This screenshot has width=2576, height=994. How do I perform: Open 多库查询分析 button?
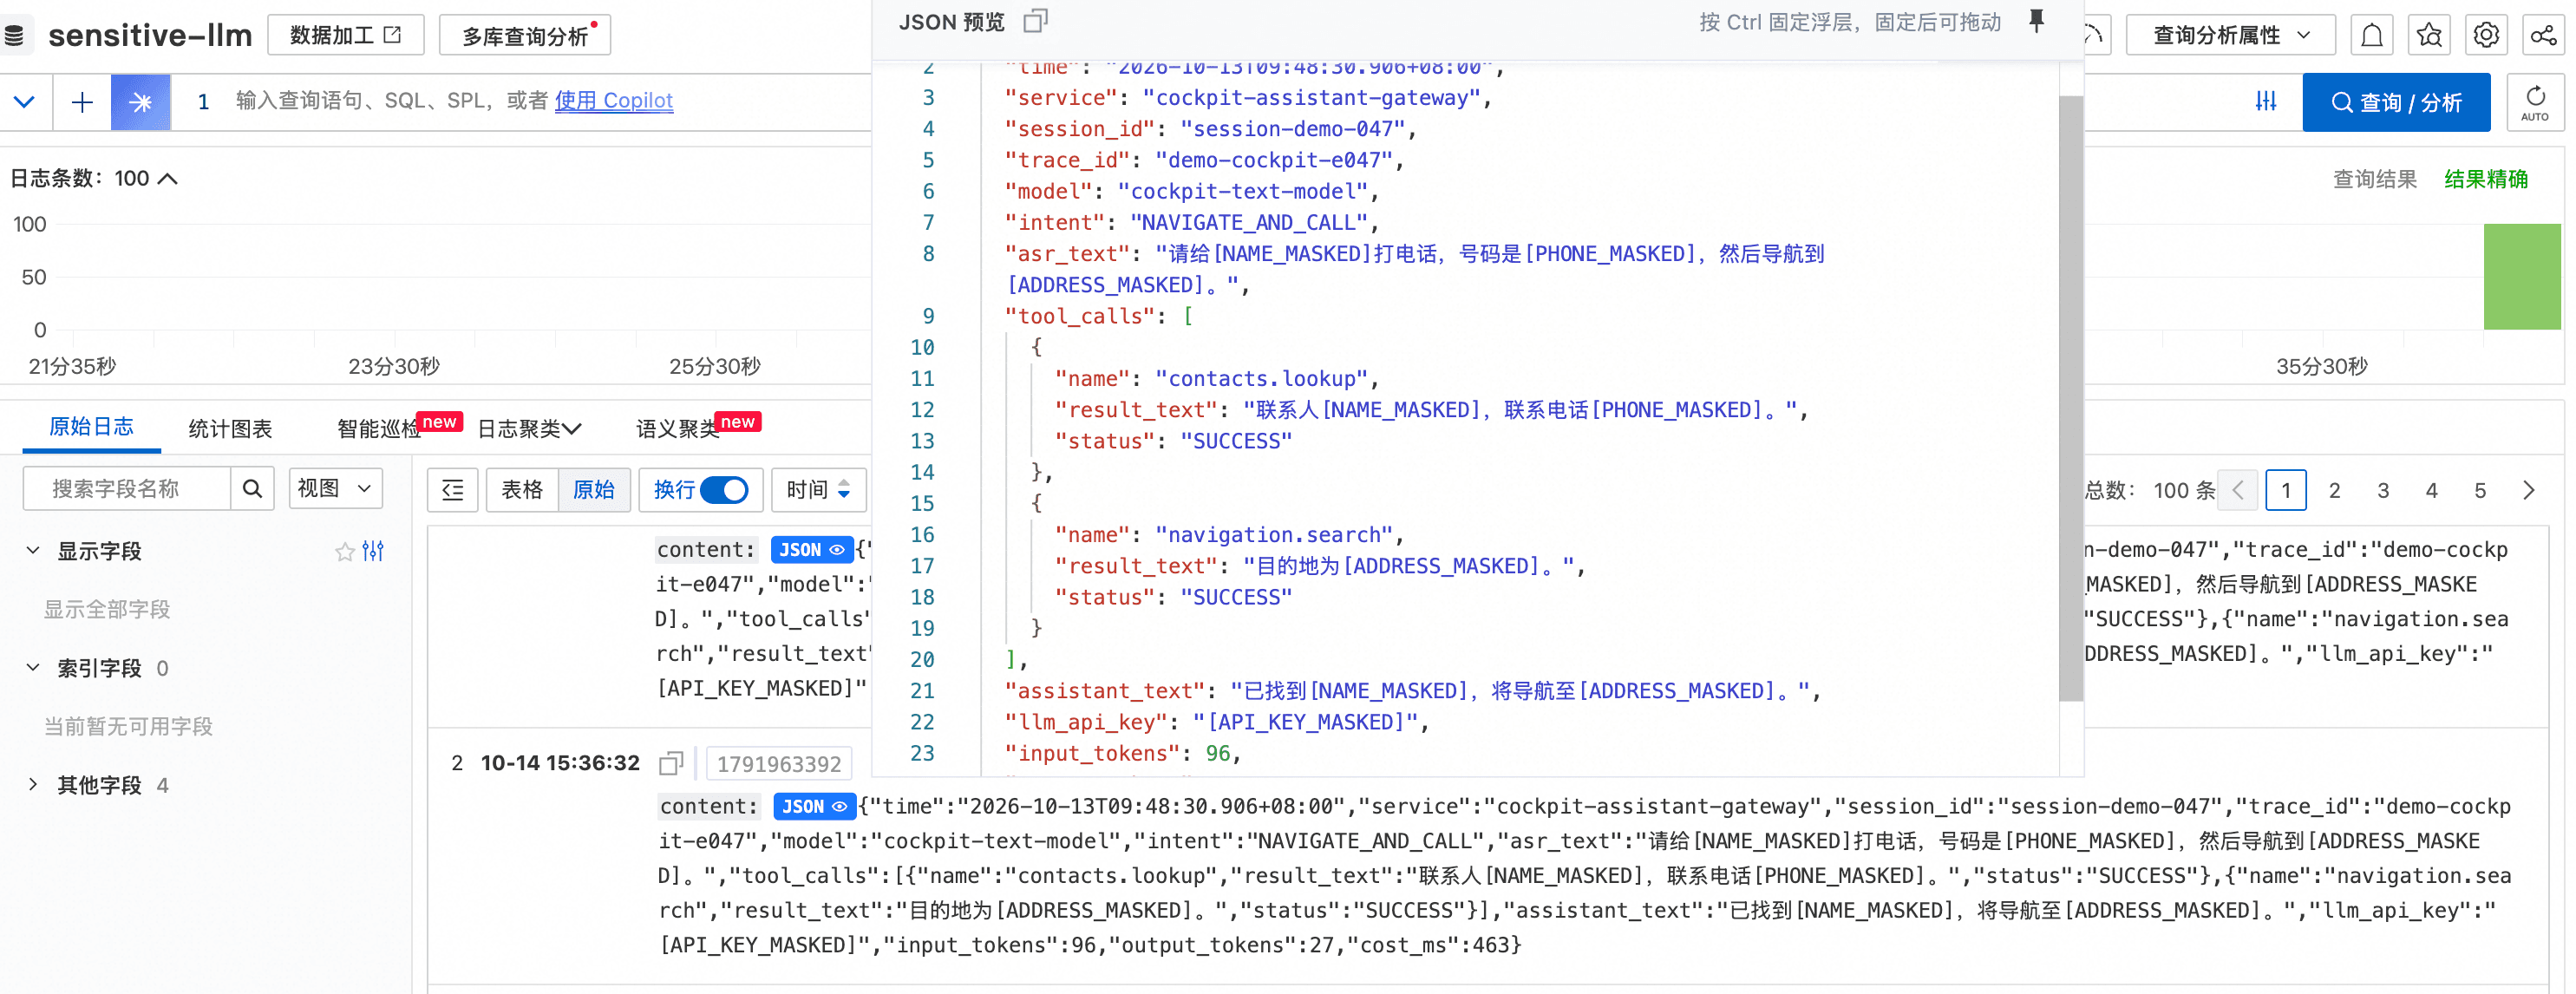point(525,36)
